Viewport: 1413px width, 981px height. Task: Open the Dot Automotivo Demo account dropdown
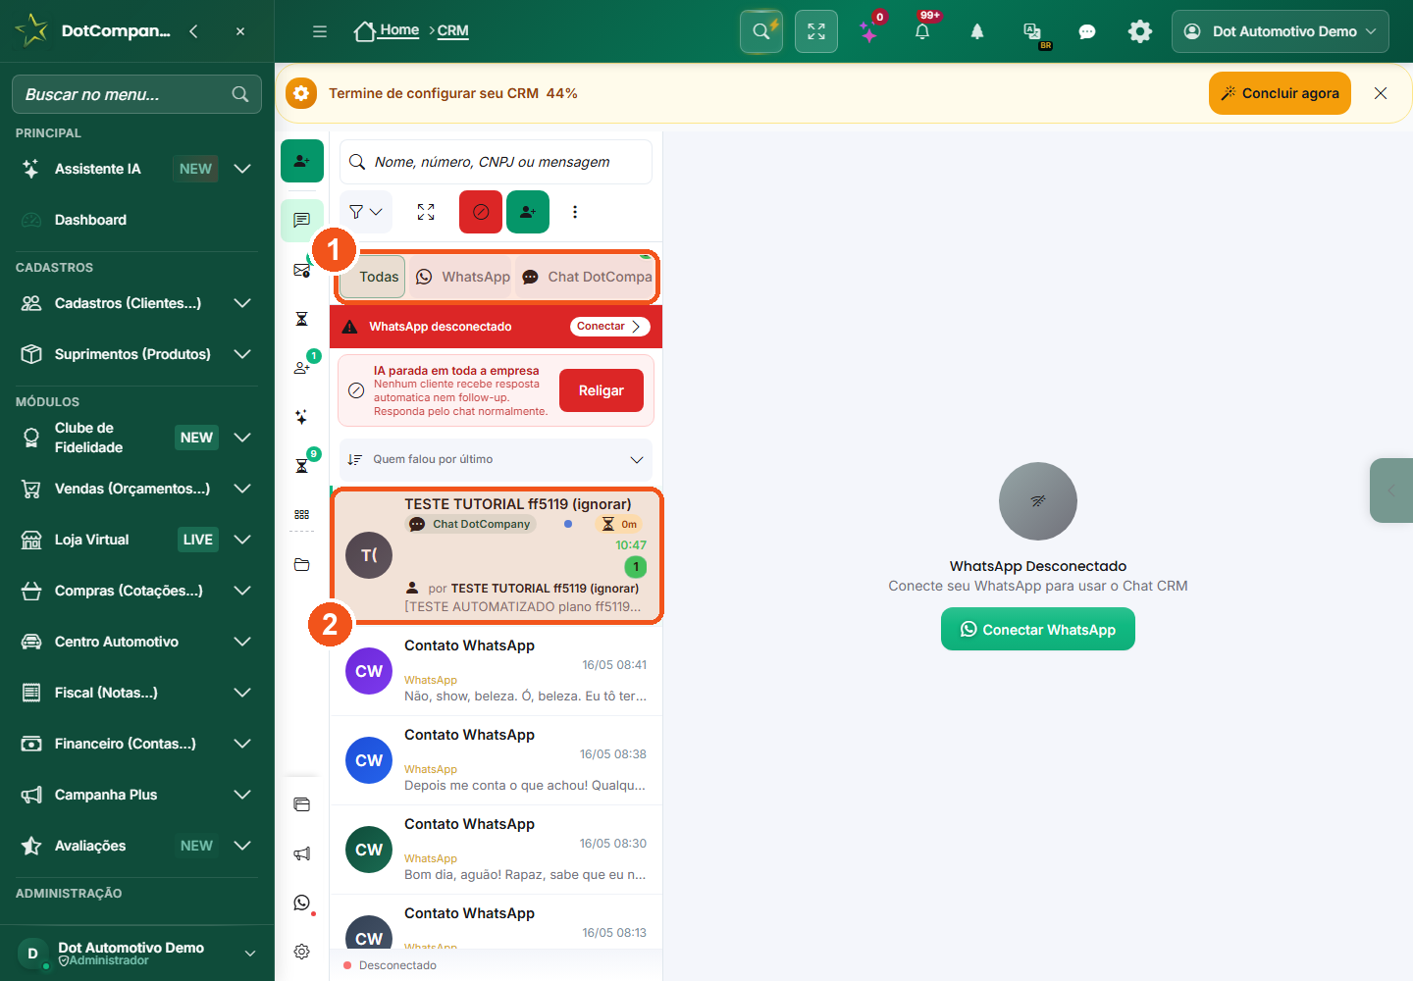[x=1281, y=31]
